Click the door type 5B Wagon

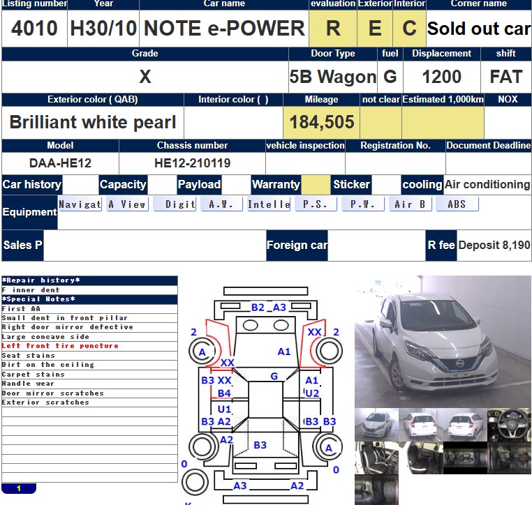tap(333, 77)
